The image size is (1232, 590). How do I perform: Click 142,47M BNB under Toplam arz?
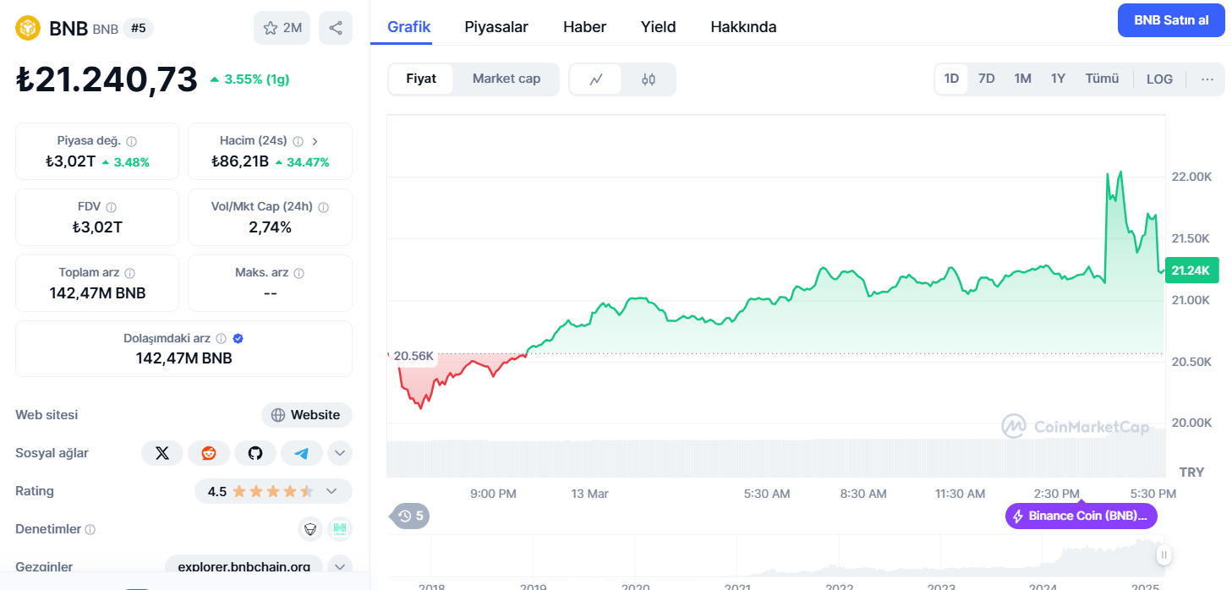pyautogui.click(x=98, y=293)
